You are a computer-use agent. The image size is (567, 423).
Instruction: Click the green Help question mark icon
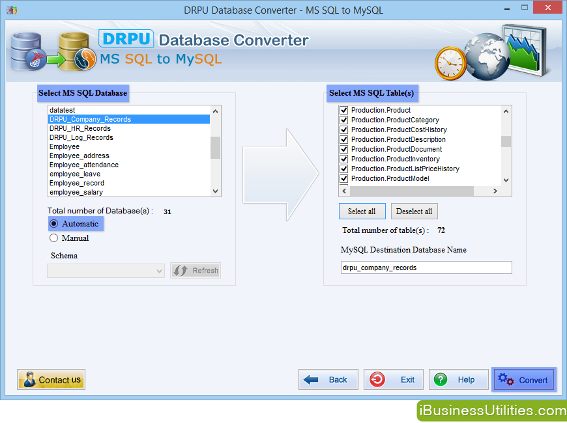pos(441,379)
